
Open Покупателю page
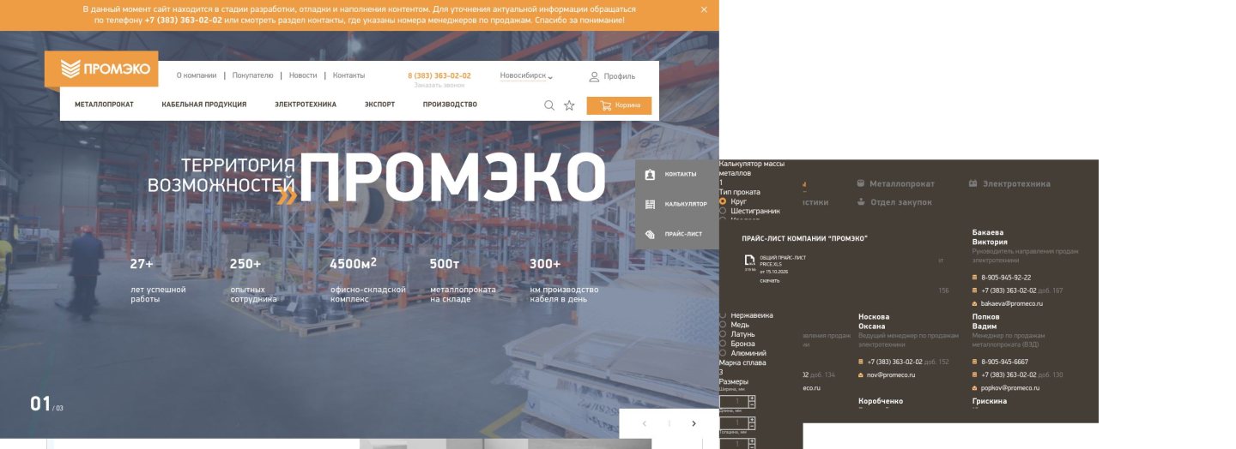pos(252,75)
